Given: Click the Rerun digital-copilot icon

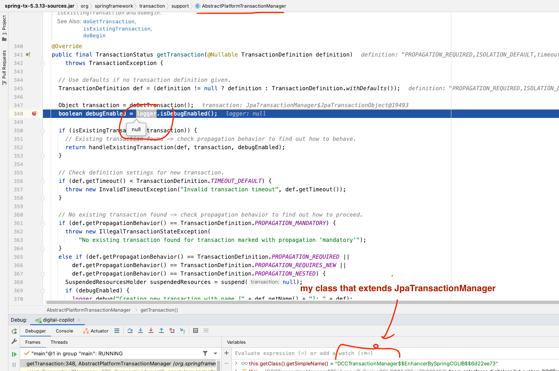Looking at the screenshot, I should [14, 331].
